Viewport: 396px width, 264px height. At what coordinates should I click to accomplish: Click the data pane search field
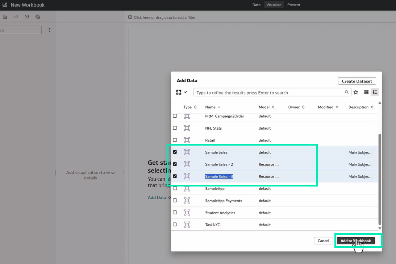coord(21,30)
